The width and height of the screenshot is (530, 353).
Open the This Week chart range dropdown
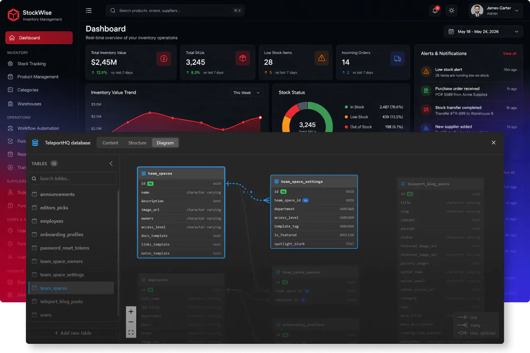point(247,93)
